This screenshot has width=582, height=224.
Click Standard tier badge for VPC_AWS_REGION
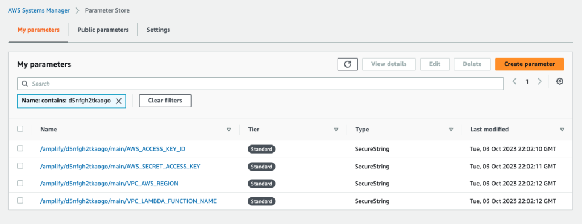point(261,184)
